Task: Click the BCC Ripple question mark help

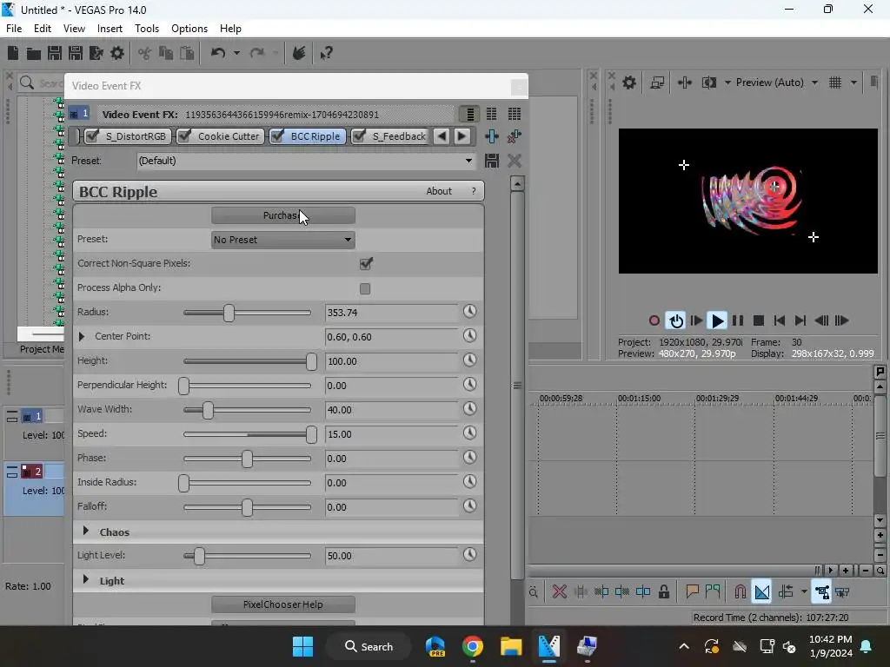Action: (x=474, y=191)
